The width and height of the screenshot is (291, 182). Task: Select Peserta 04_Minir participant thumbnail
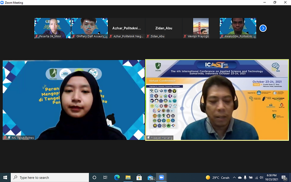[53, 28]
